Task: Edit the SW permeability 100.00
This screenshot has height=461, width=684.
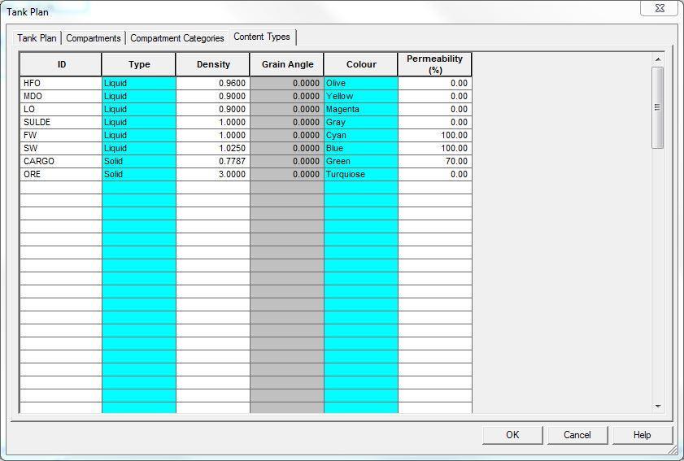Action: 435,148
